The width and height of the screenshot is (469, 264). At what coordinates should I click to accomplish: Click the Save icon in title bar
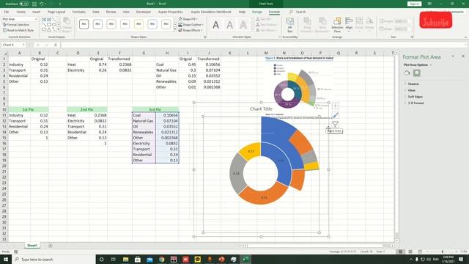click(34, 4)
